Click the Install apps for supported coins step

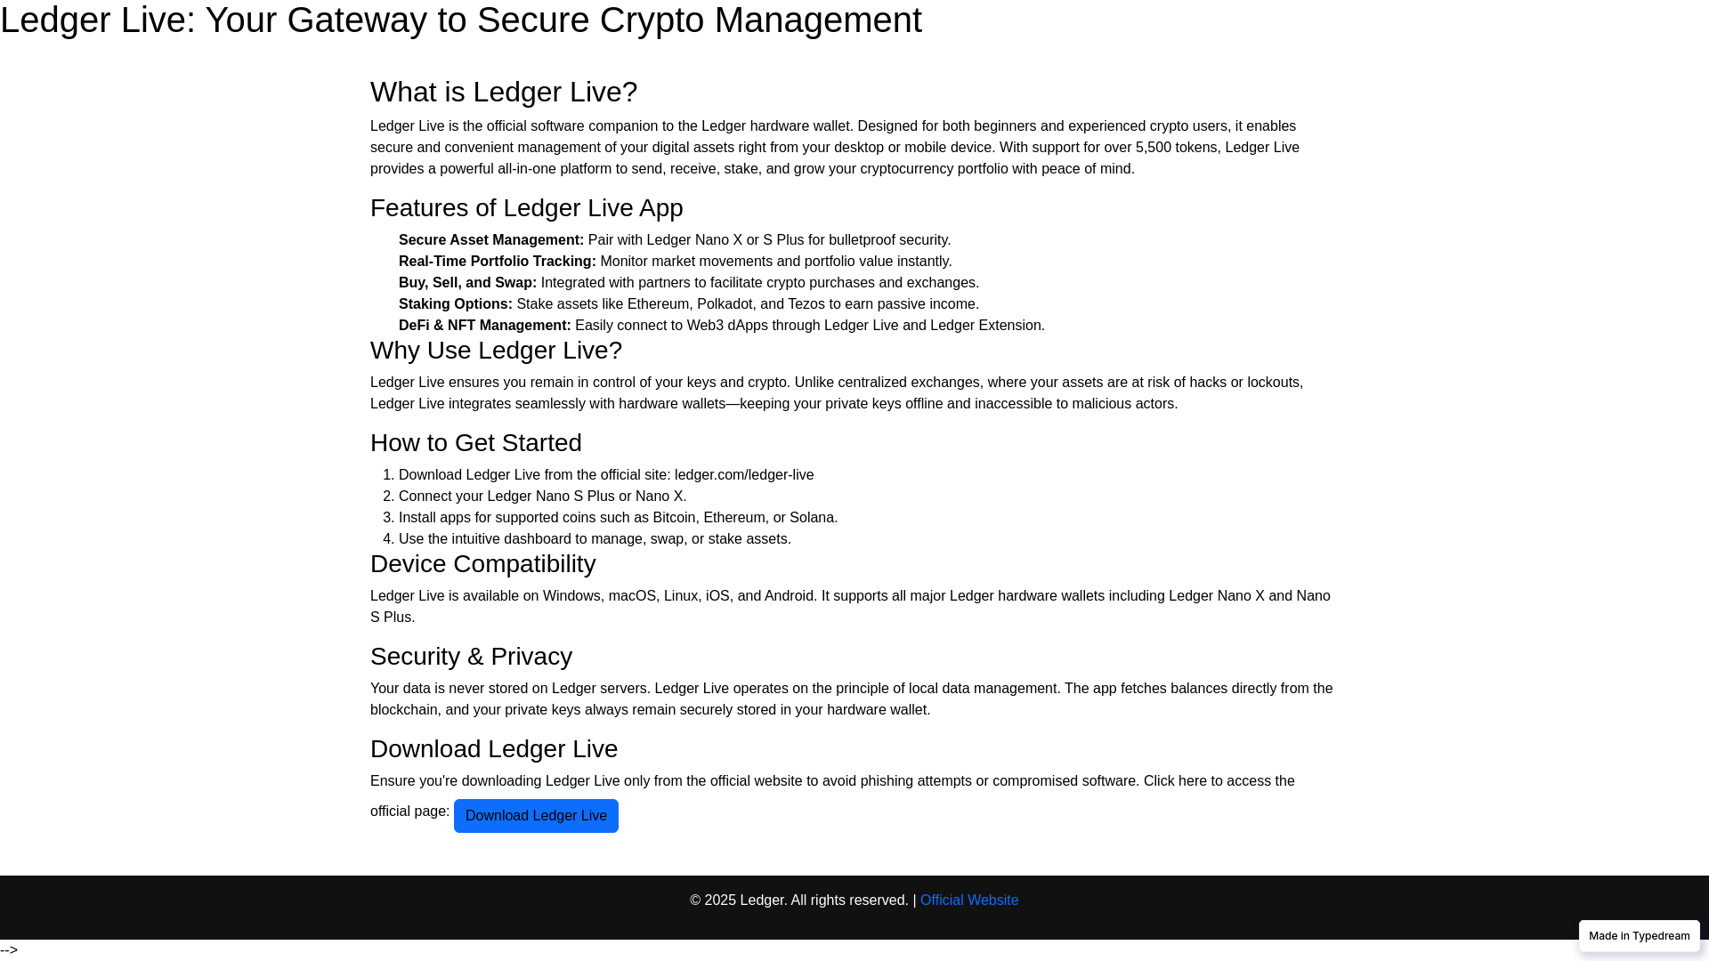click(619, 518)
